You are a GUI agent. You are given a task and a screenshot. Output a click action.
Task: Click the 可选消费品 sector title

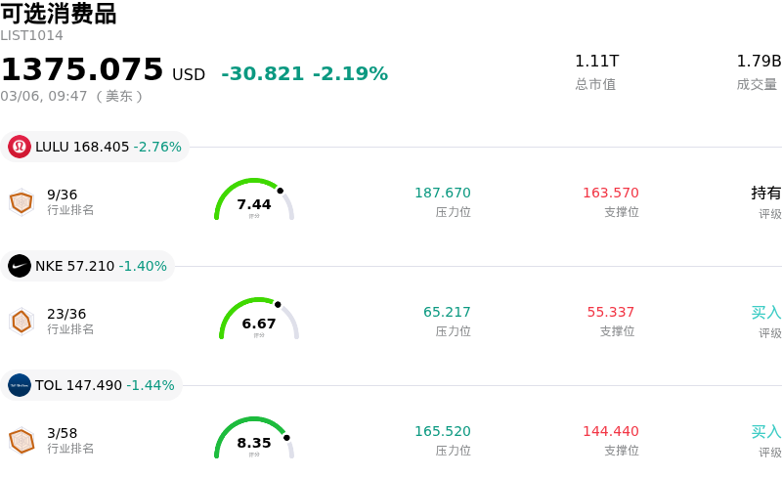pyautogui.click(x=59, y=14)
